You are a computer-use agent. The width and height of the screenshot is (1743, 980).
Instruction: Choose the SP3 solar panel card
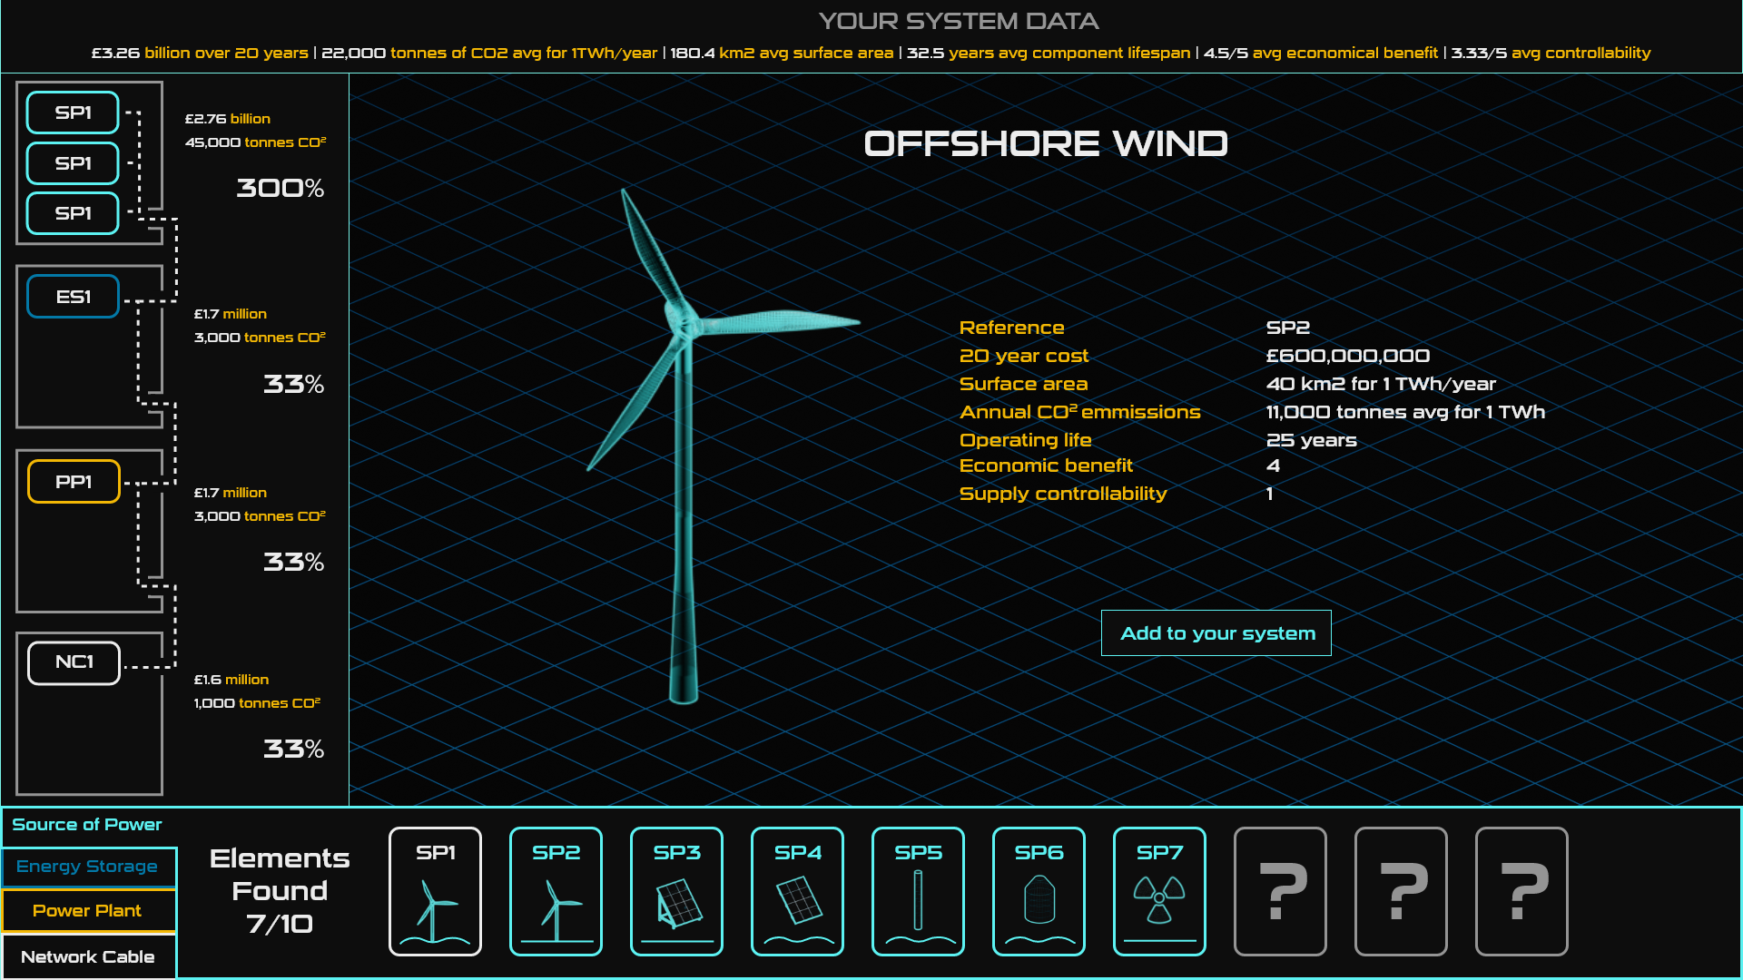tap(676, 891)
